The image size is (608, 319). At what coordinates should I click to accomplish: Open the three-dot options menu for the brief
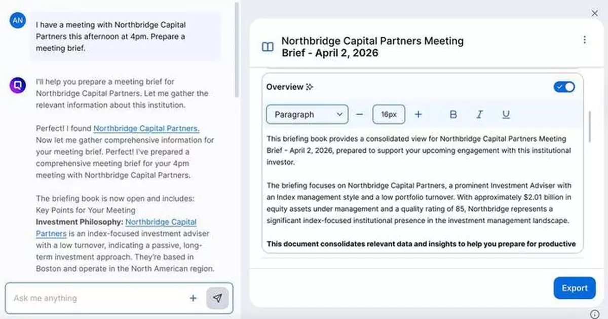tap(584, 40)
